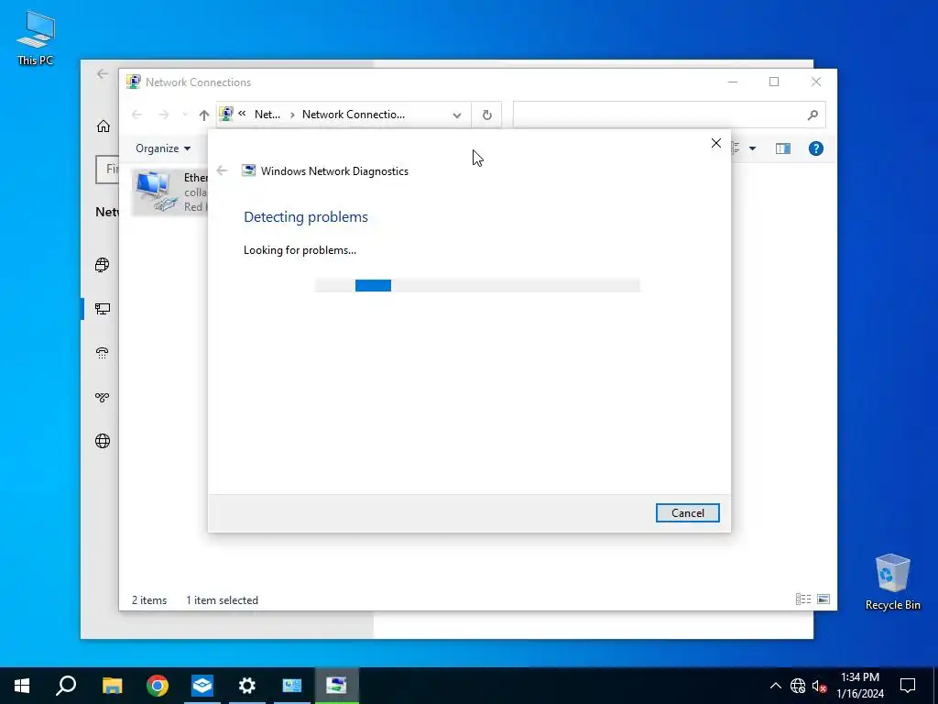Select Ethernet icon in Settings sidebar
Viewport: 938px width, 704px height.
pyautogui.click(x=103, y=309)
